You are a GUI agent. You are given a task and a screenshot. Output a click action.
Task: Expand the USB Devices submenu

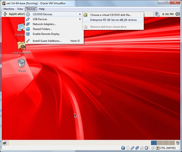(54, 19)
